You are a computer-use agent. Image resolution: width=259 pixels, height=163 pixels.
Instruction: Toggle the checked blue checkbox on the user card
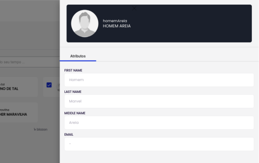pyautogui.click(x=49, y=85)
